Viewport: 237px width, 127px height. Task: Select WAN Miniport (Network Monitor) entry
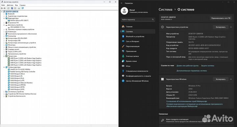(x=21, y=83)
